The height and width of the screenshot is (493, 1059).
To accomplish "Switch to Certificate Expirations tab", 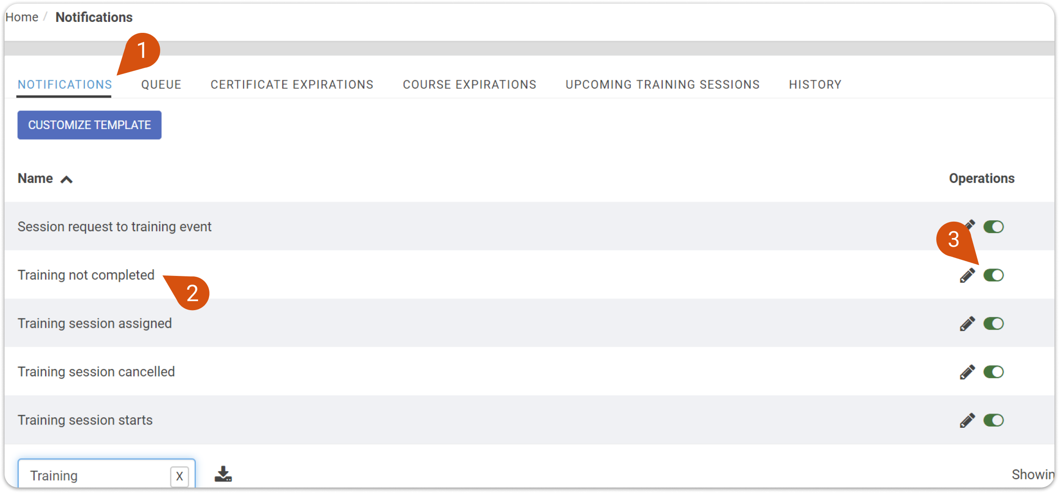I will tap(292, 85).
